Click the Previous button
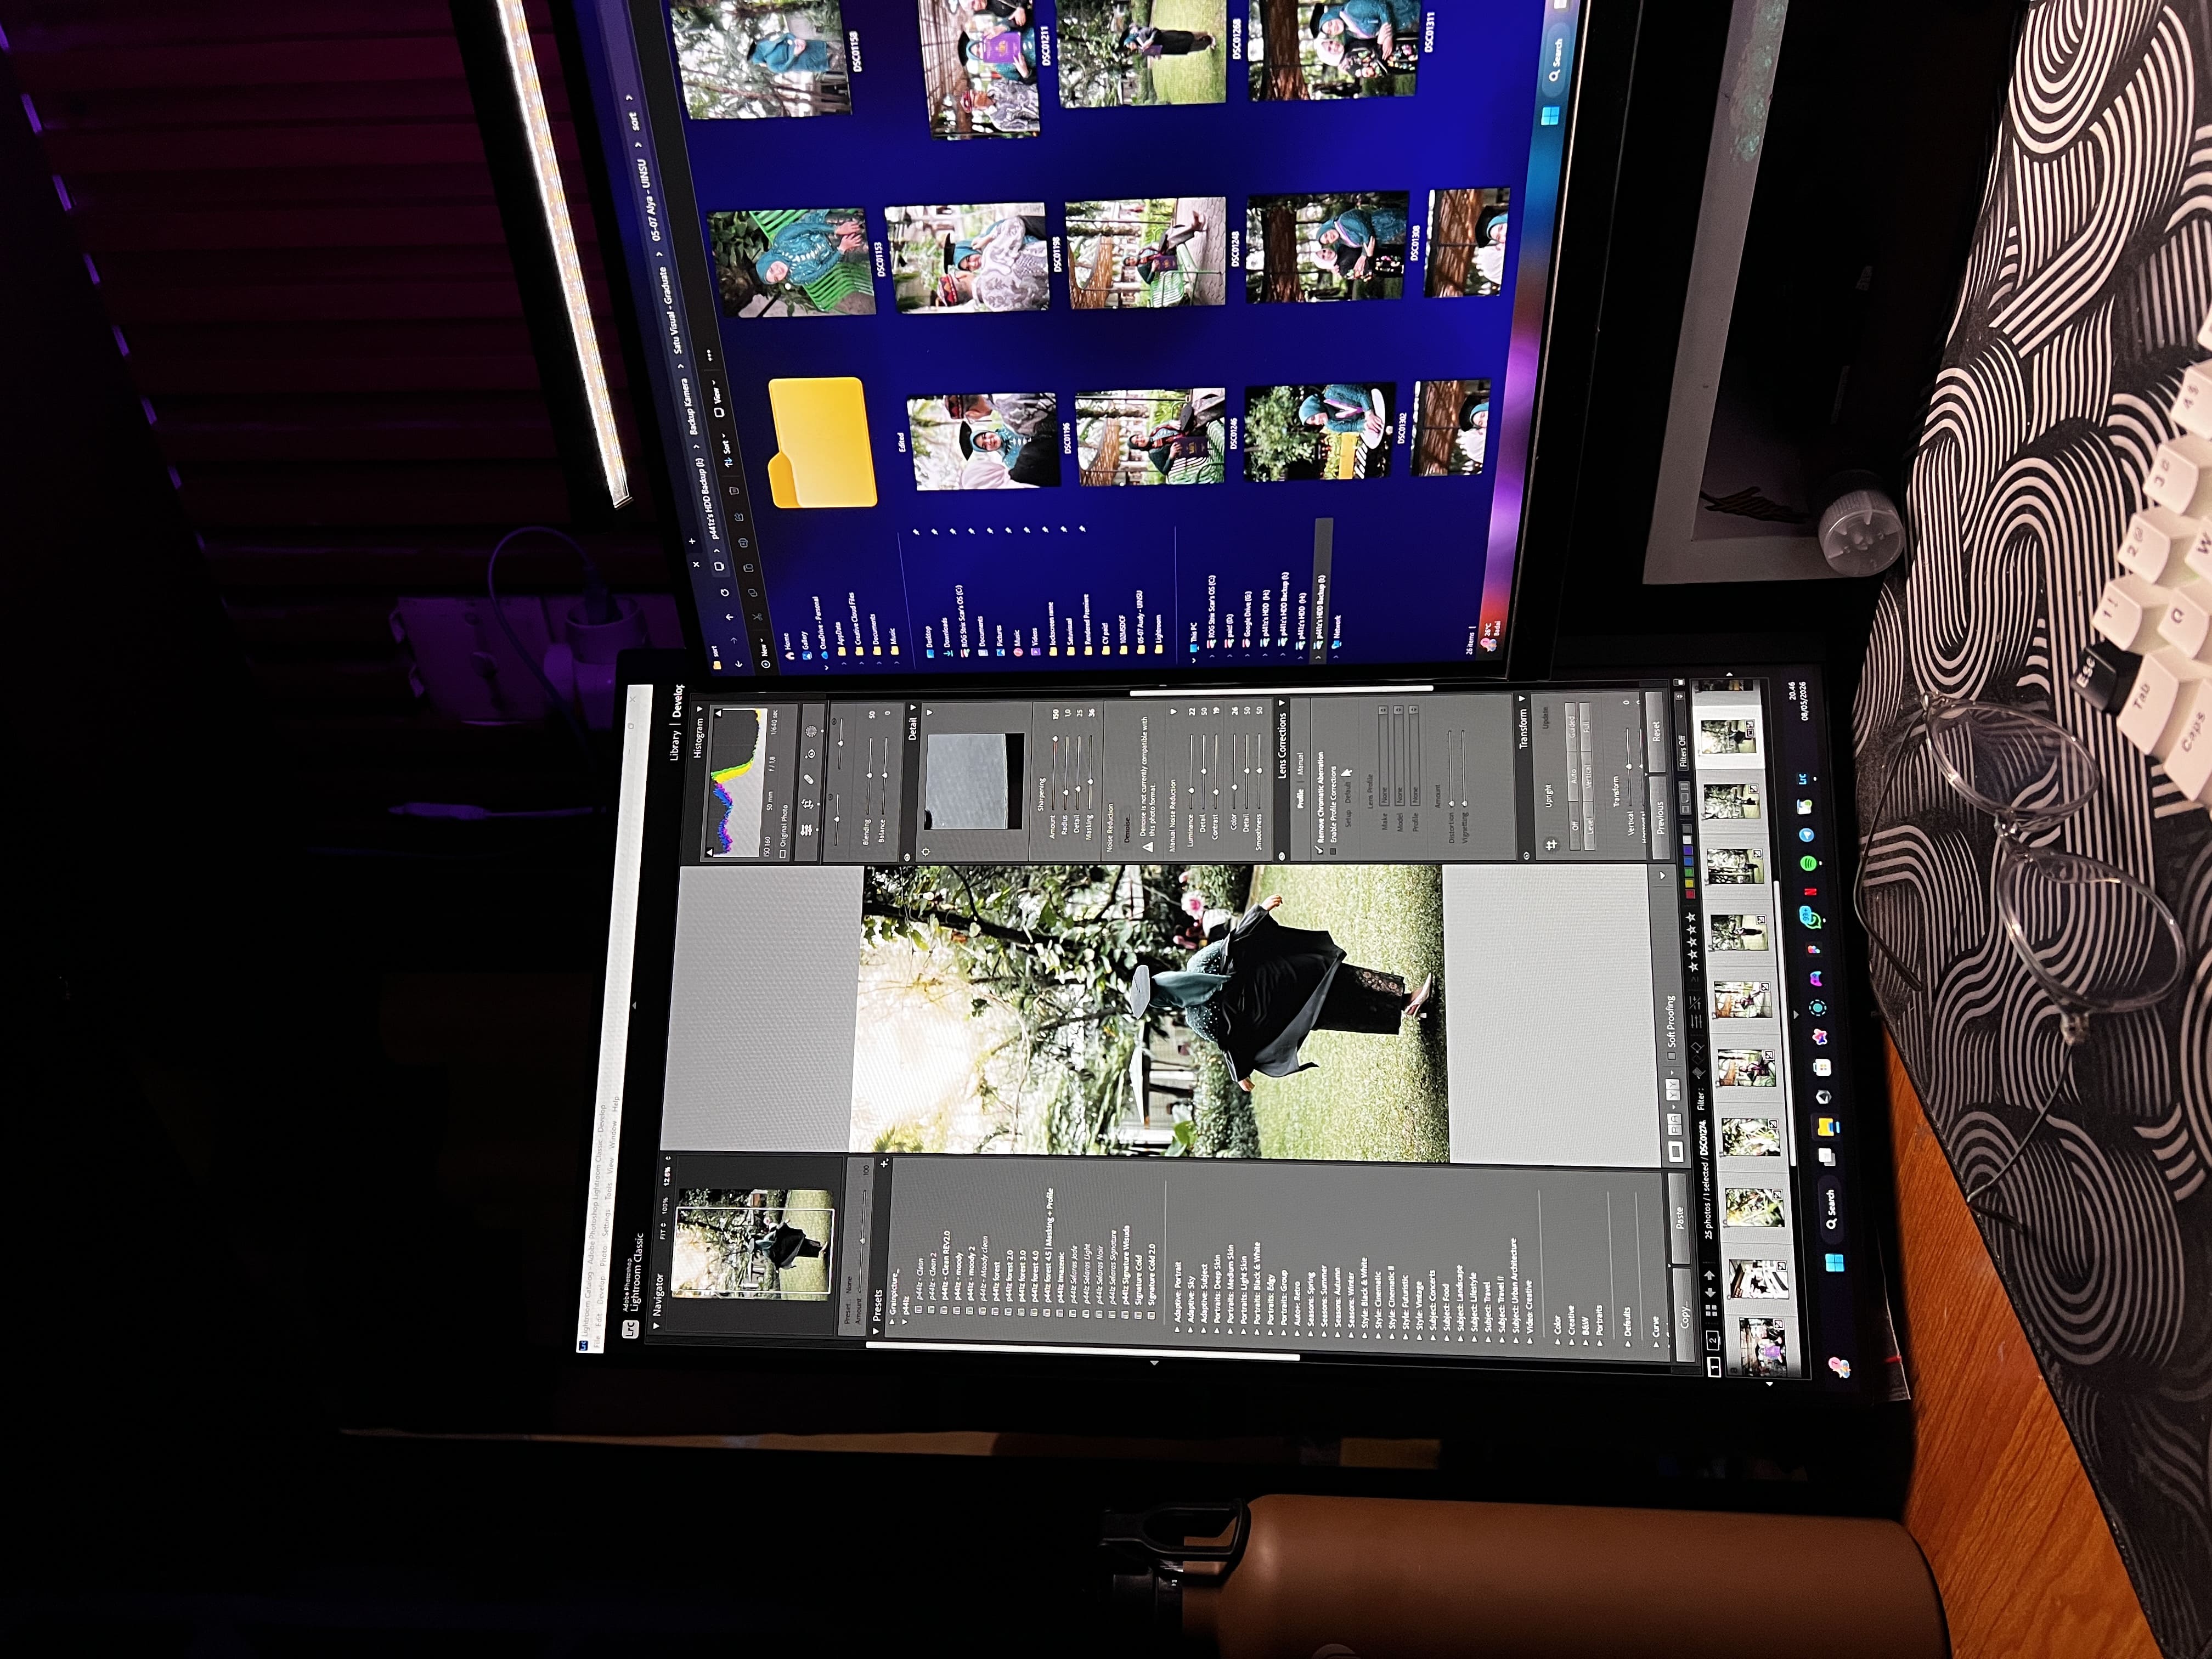This screenshot has height=1659, width=2212. [1661, 817]
